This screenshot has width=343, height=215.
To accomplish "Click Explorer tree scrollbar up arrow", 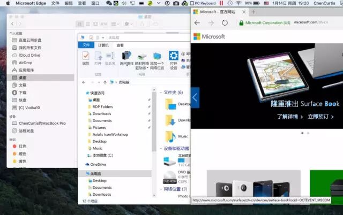I will pos(154,90).
